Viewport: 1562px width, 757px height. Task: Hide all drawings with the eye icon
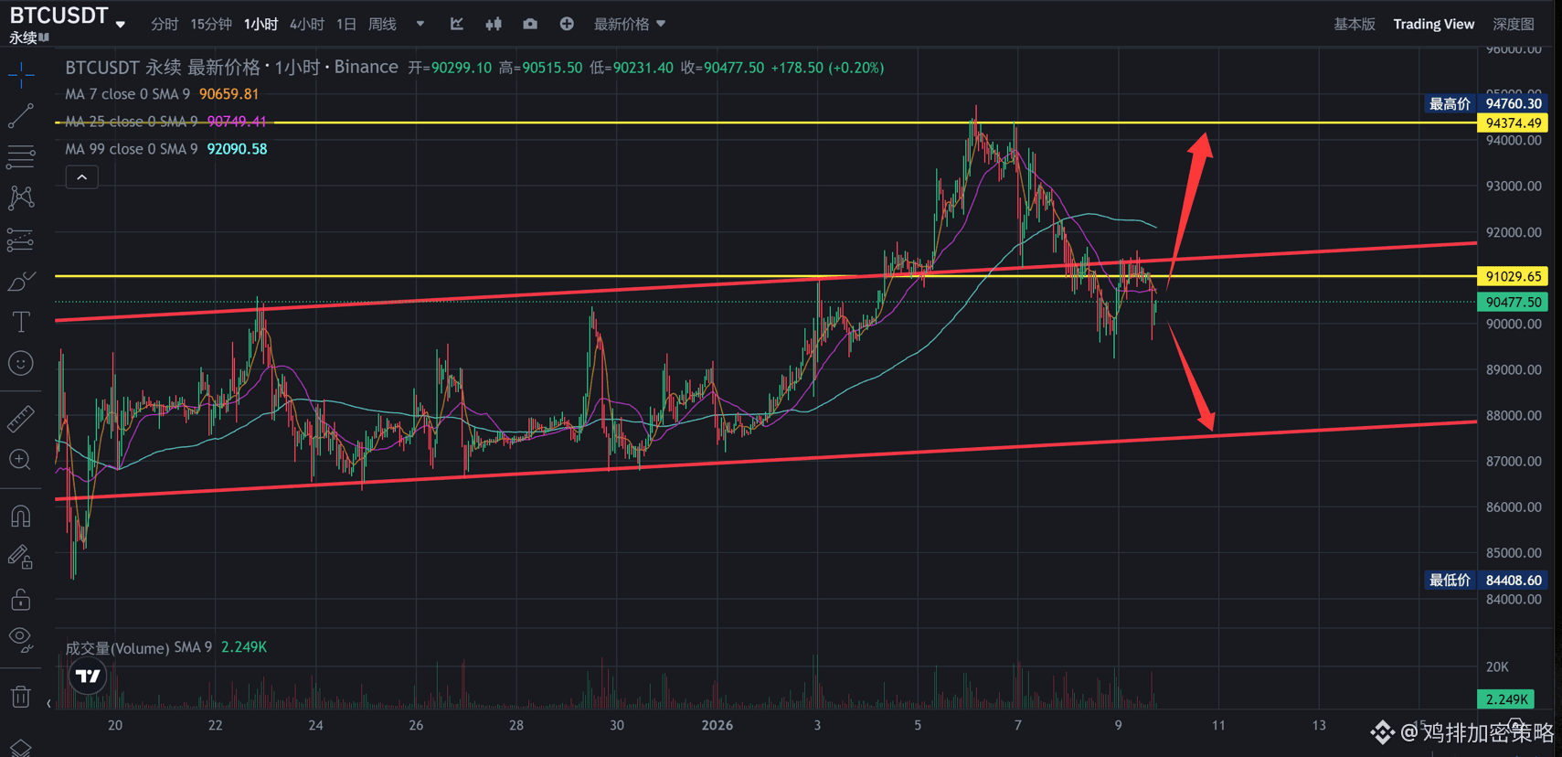point(21,640)
